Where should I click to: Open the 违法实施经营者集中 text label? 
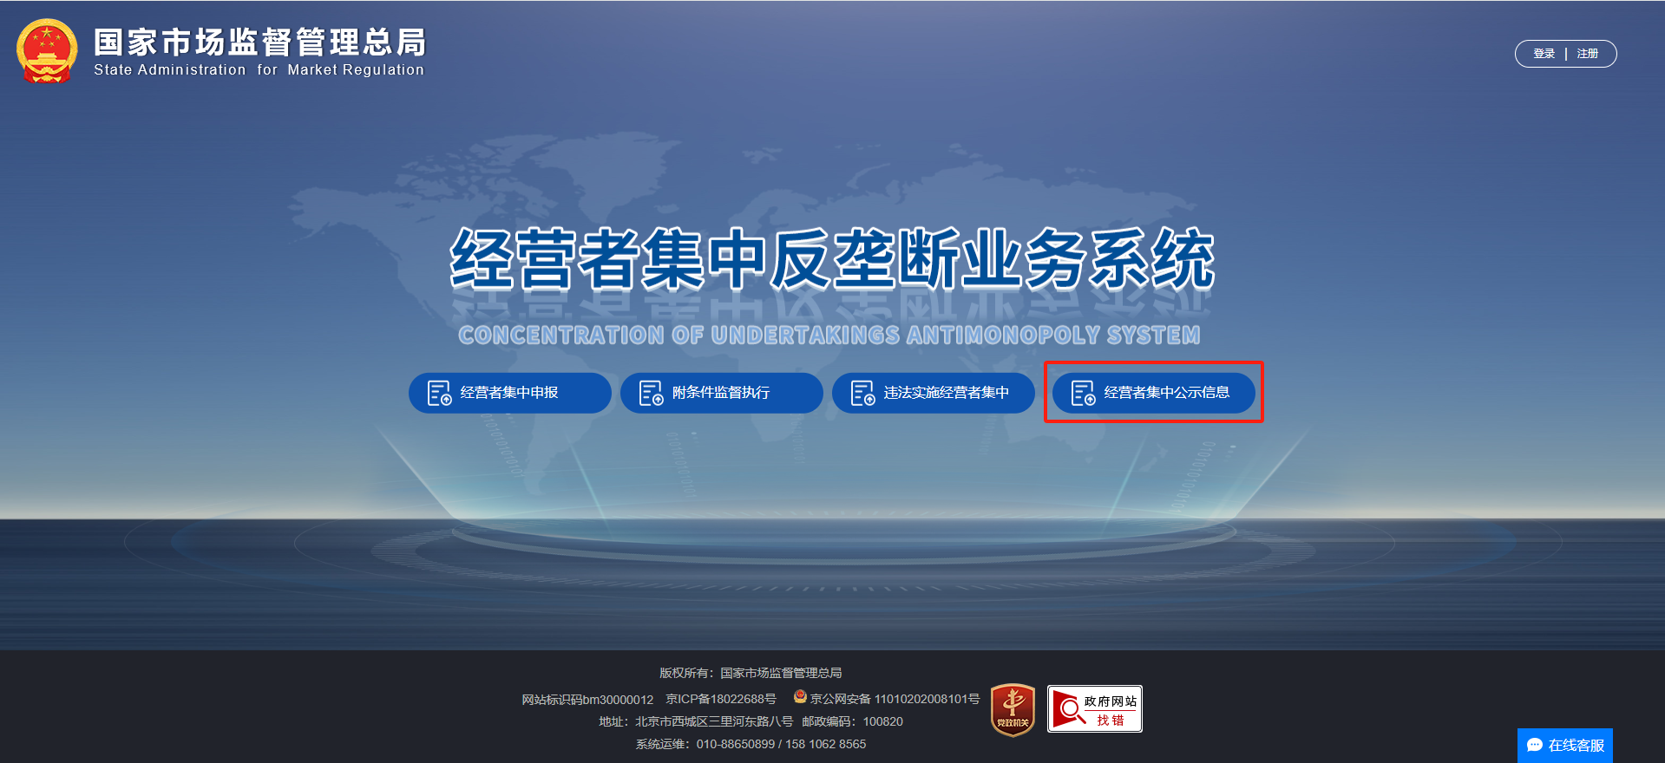point(946,393)
